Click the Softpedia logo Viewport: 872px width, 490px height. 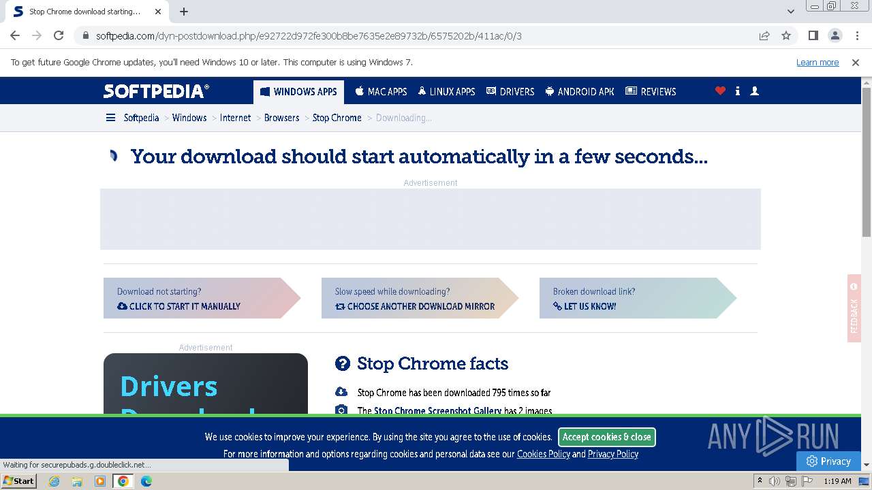pos(156,91)
